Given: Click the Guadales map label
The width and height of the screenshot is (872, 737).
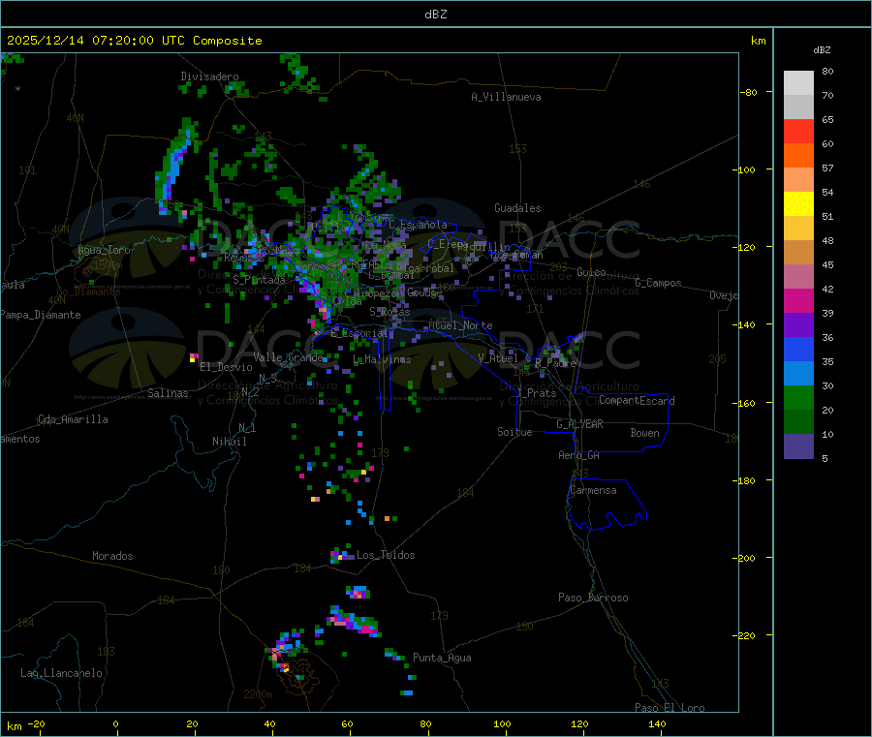Looking at the screenshot, I should point(517,208).
